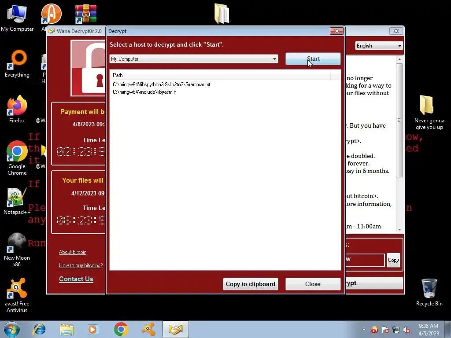Click the taskbar clock showing 9:36 AM

[x=429, y=329]
